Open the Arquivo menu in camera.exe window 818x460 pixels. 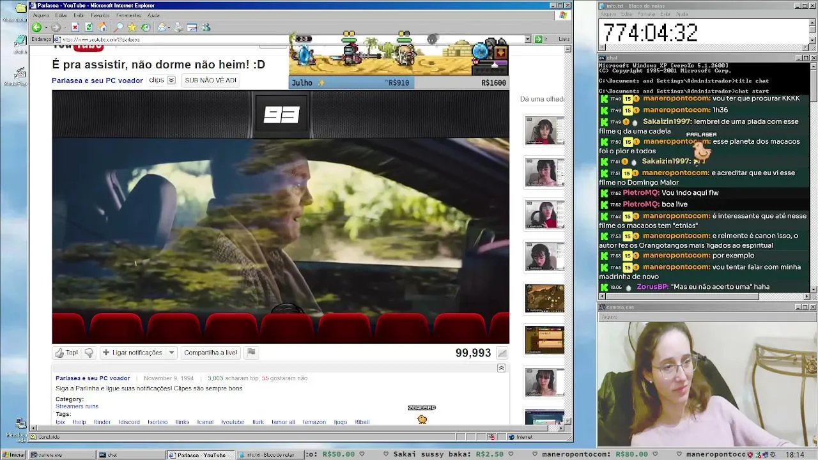coord(609,317)
